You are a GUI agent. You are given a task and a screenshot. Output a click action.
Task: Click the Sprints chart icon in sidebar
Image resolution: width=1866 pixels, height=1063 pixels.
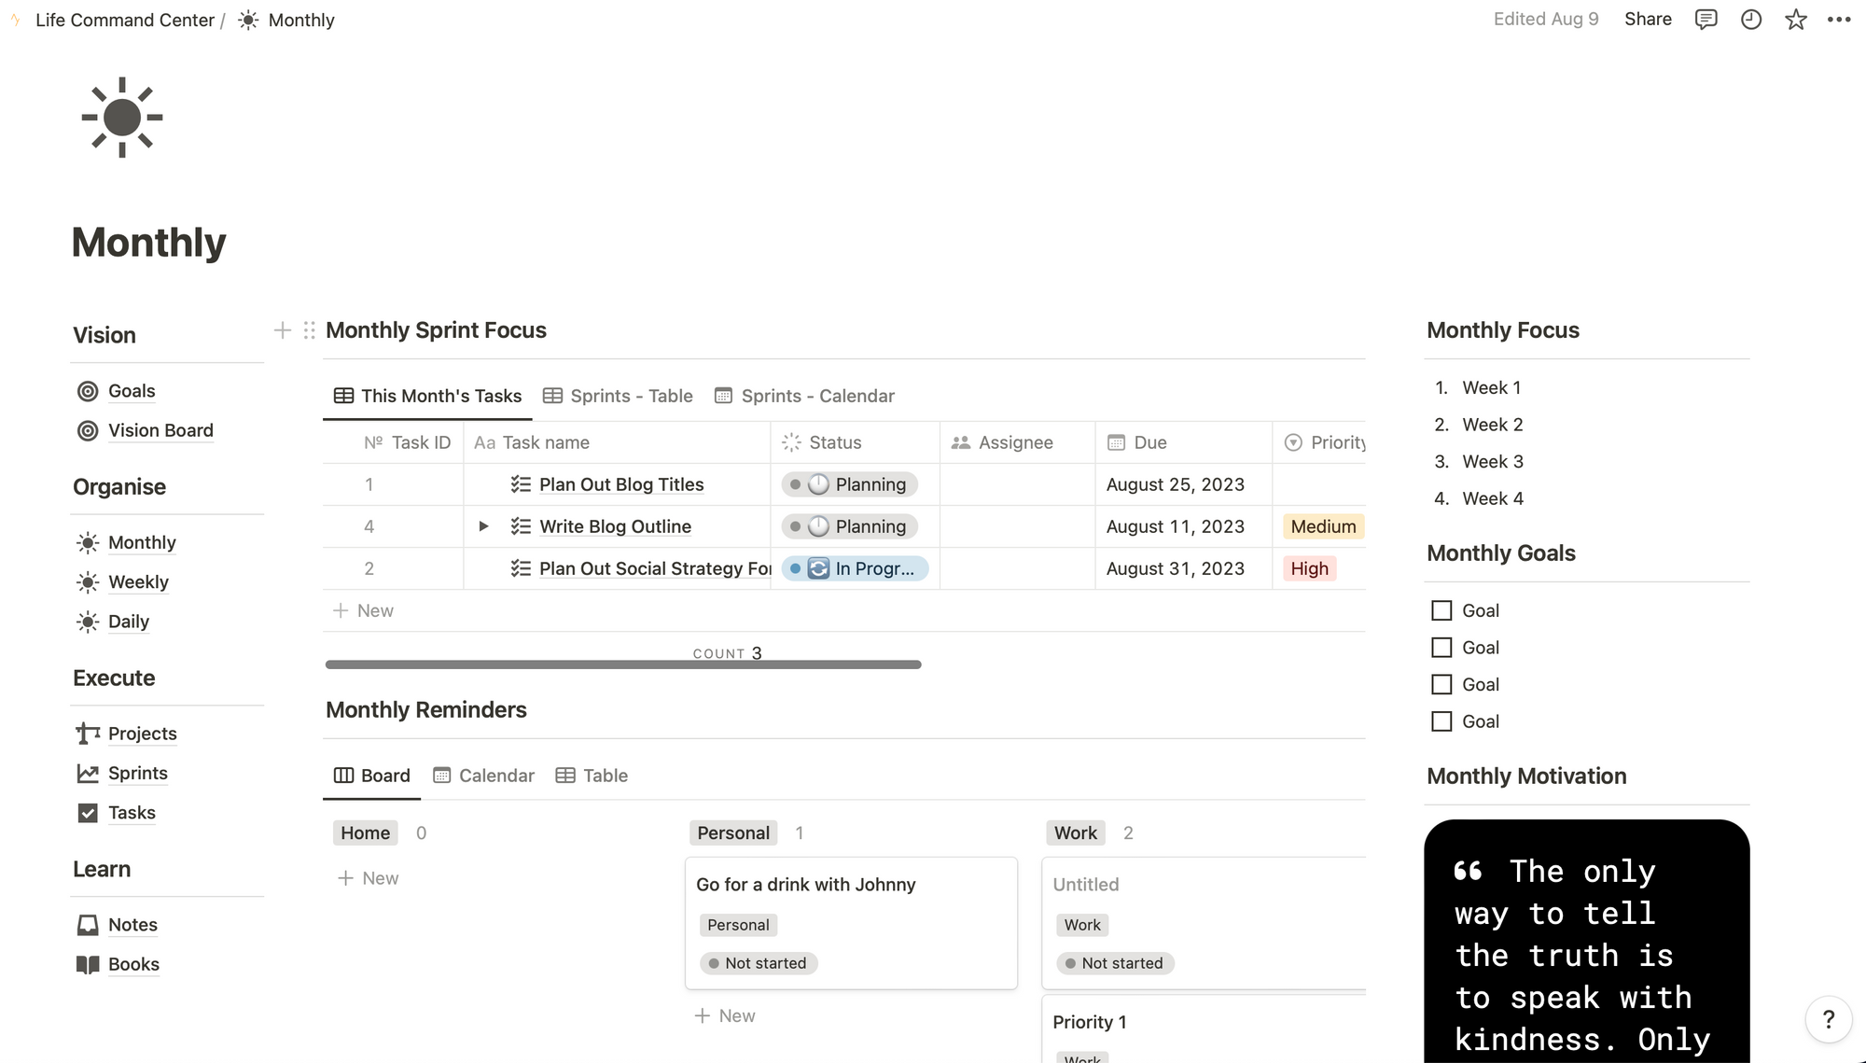[87, 773]
